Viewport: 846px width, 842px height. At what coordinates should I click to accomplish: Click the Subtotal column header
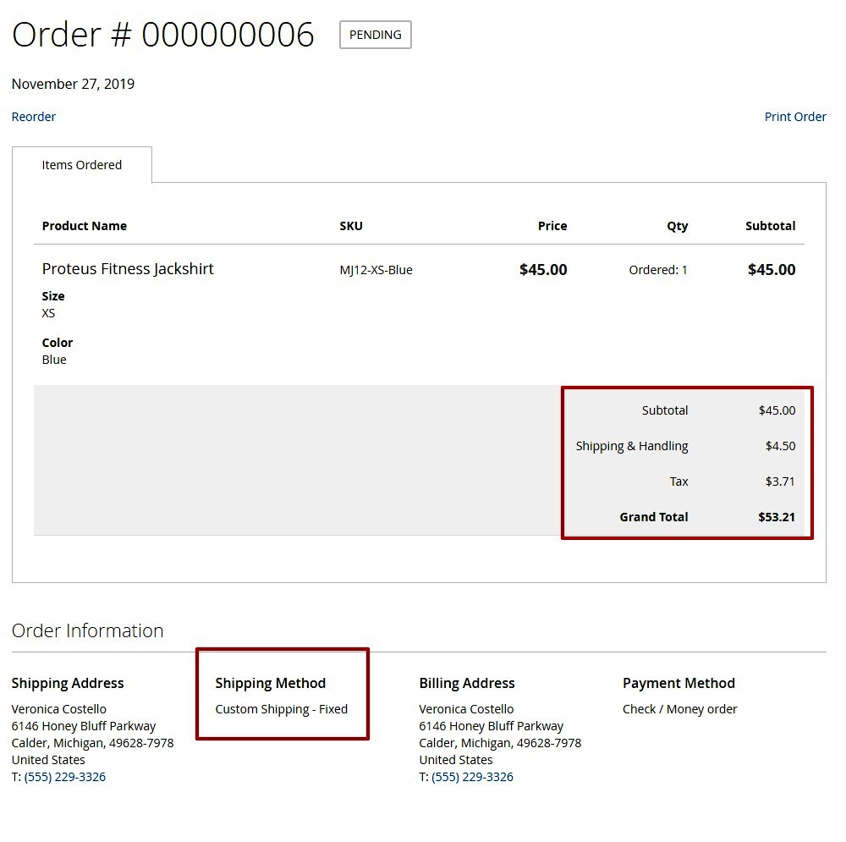coord(770,226)
